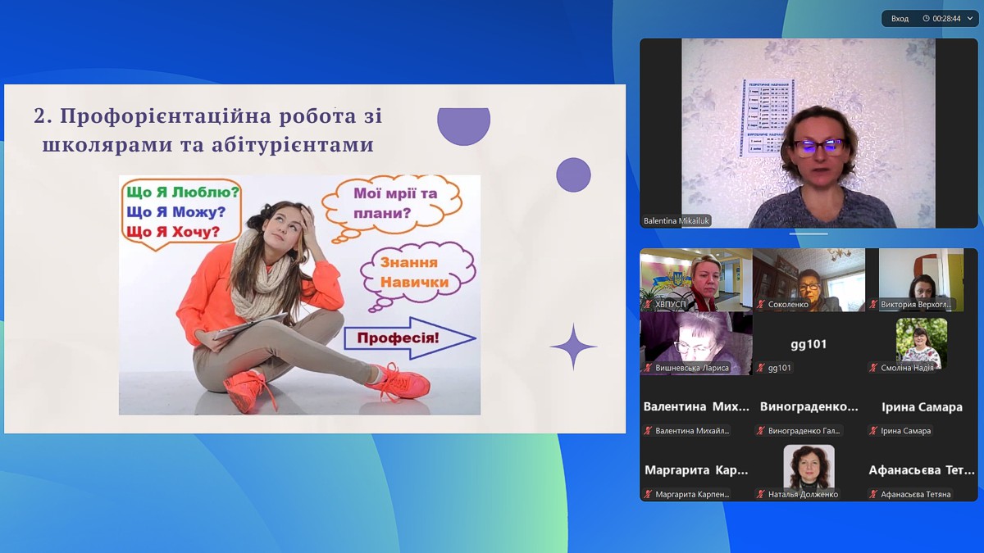Click the 00:28:44 meeting timer

click(946, 18)
